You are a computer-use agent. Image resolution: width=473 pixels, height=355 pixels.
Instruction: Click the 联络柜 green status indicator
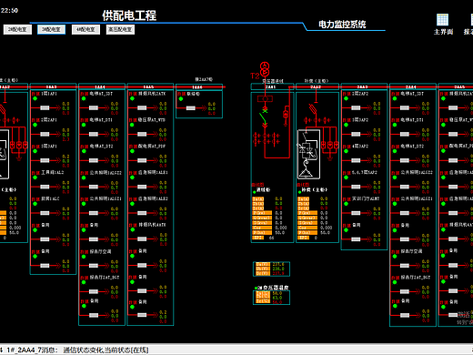tap(181, 99)
